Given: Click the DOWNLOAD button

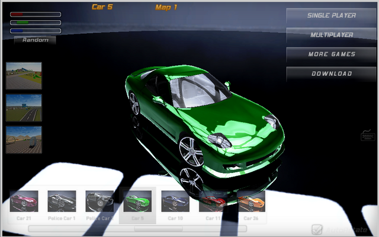Looking at the screenshot, I should 331,73.
